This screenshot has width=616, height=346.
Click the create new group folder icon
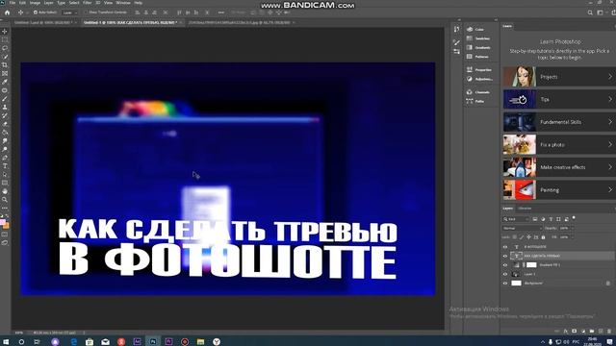tap(592, 332)
